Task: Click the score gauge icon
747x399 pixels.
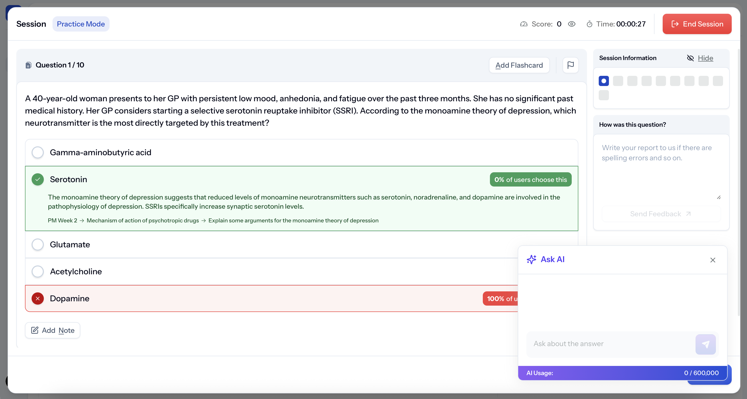Action: [x=524, y=24]
